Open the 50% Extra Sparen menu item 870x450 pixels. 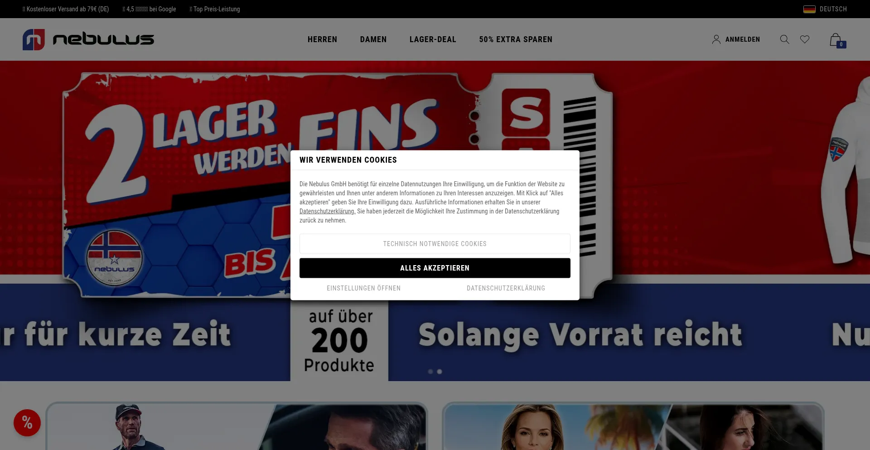(x=516, y=39)
